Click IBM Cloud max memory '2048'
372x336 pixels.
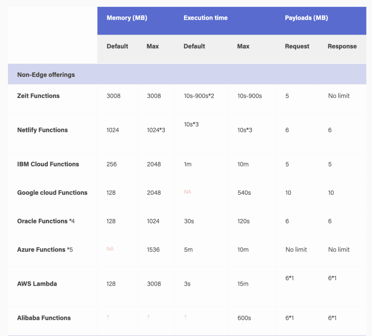coord(154,164)
